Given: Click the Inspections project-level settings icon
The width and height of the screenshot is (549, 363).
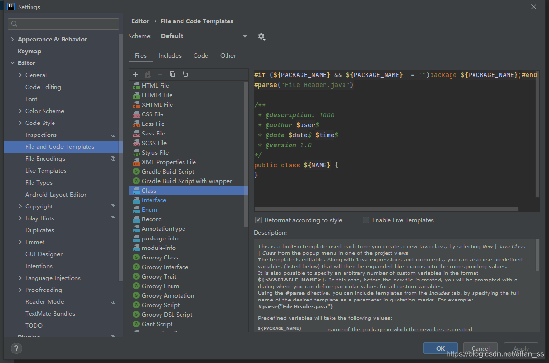Looking at the screenshot, I should pos(113,135).
